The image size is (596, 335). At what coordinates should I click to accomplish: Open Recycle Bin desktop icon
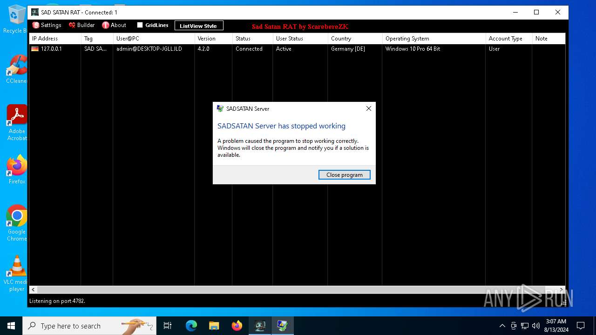pos(17,19)
